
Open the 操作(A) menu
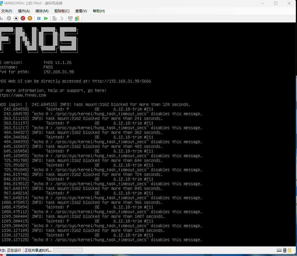point(24,11)
